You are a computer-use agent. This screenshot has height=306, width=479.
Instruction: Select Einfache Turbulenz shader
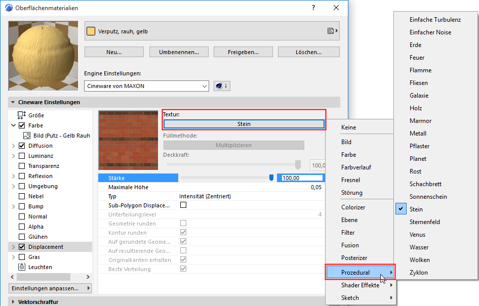pos(435,20)
